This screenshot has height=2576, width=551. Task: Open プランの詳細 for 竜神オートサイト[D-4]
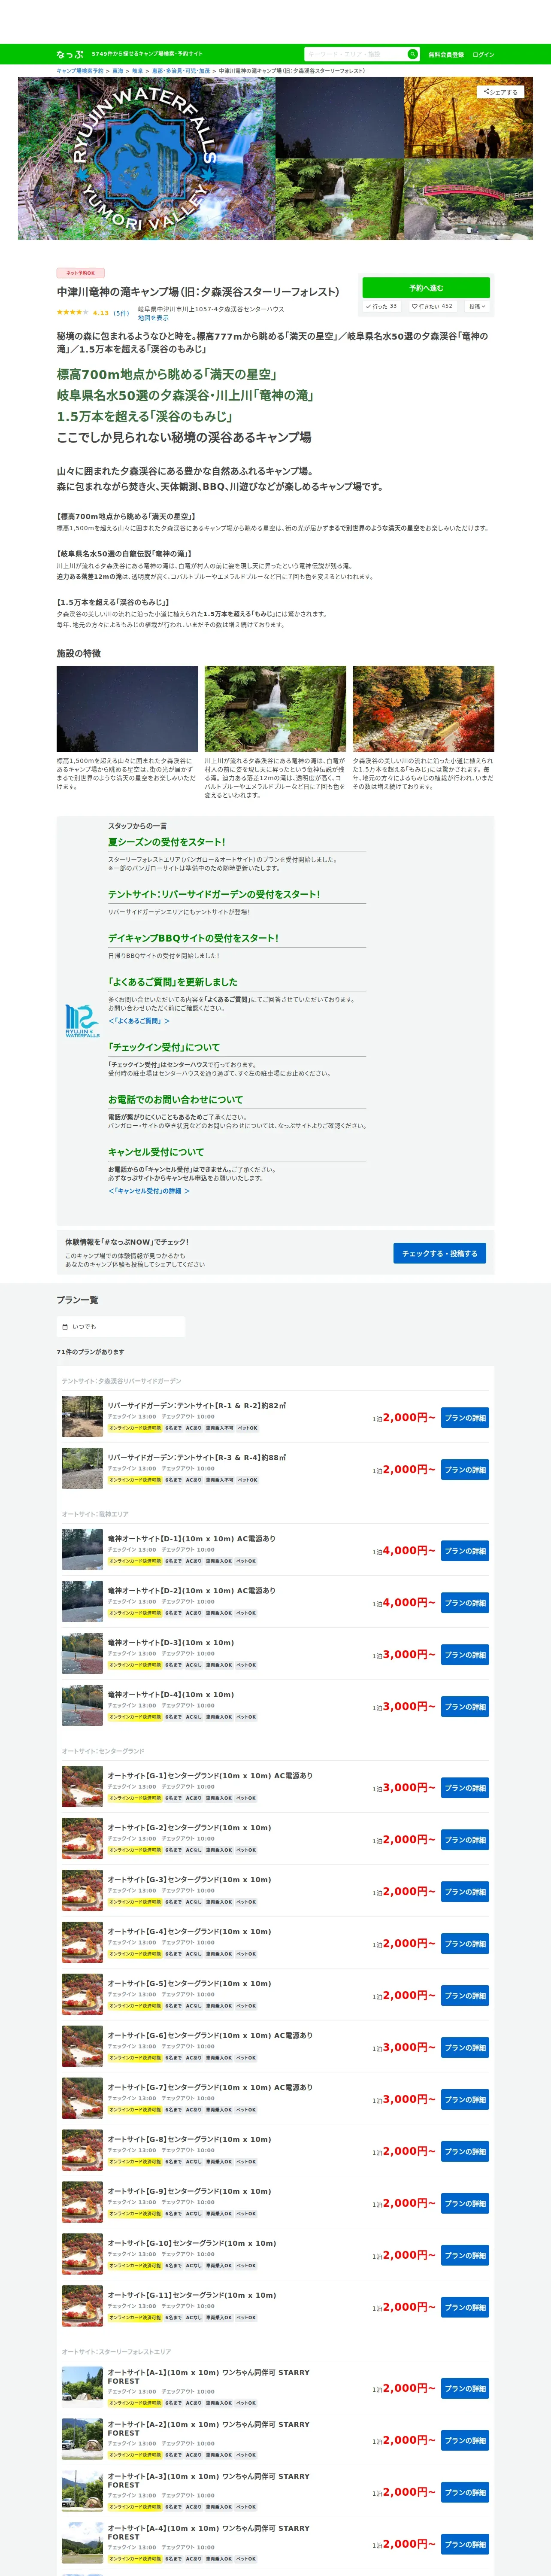click(465, 1707)
